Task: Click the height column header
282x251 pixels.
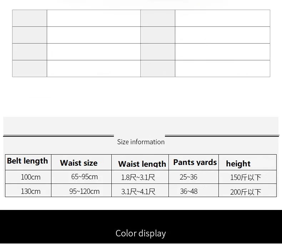Action: [x=247, y=162]
